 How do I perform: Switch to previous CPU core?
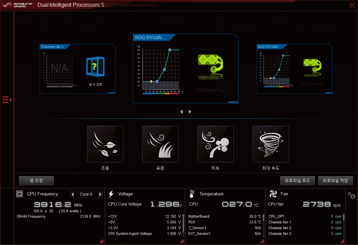click(x=73, y=194)
